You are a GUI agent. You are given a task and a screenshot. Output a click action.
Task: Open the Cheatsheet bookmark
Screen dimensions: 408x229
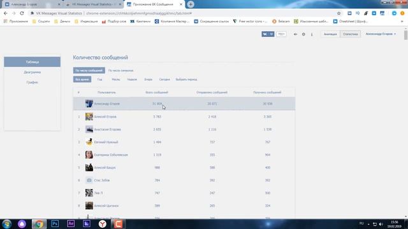click(x=351, y=21)
